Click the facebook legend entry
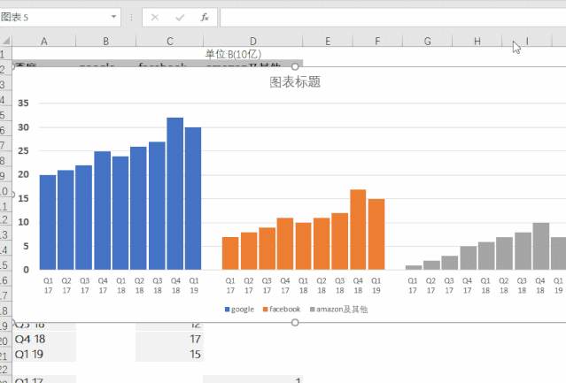The height and width of the screenshot is (383, 566). (x=282, y=309)
